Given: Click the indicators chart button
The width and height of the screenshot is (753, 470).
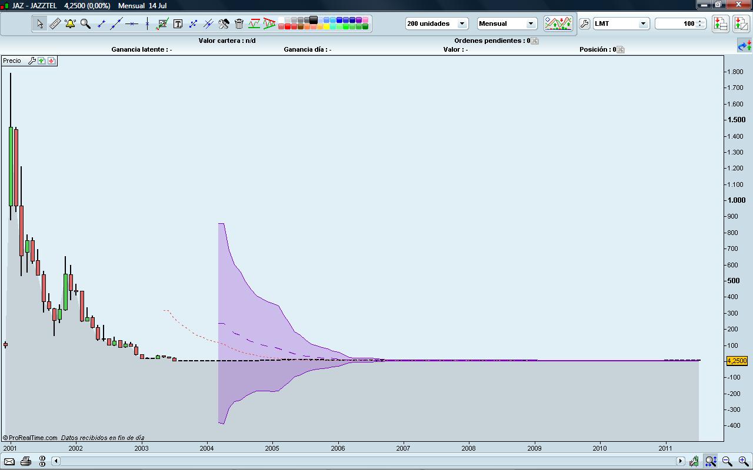Looking at the screenshot, I should click(558, 23).
